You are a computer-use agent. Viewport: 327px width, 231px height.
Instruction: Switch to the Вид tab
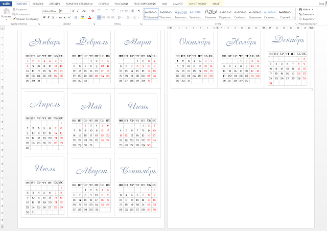click(x=165, y=4)
